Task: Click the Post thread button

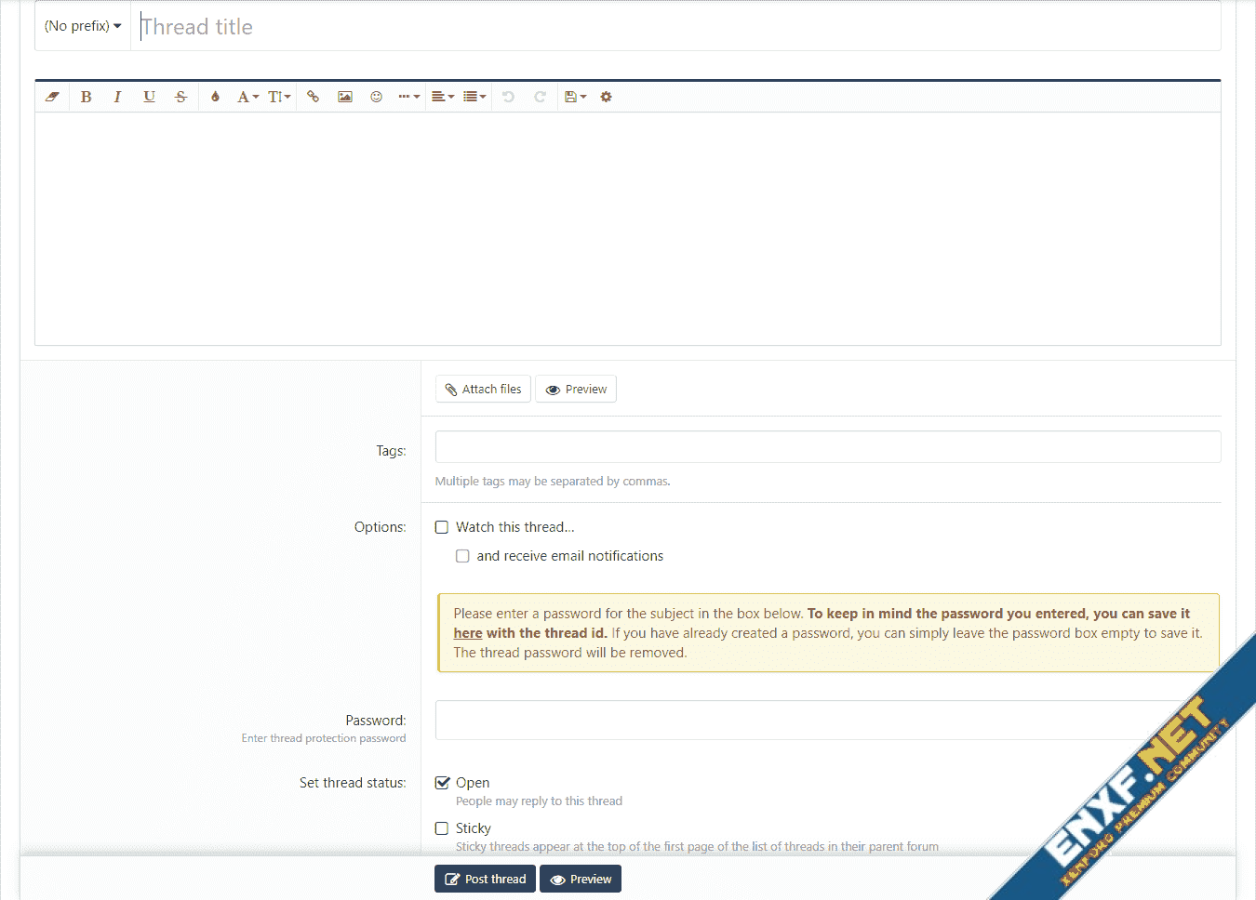Action: pos(485,879)
